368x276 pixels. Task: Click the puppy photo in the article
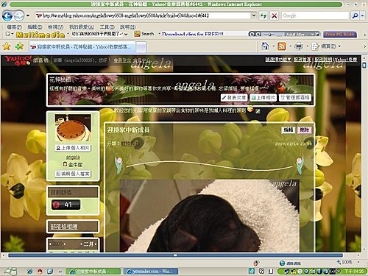pyautogui.click(x=209, y=216)
